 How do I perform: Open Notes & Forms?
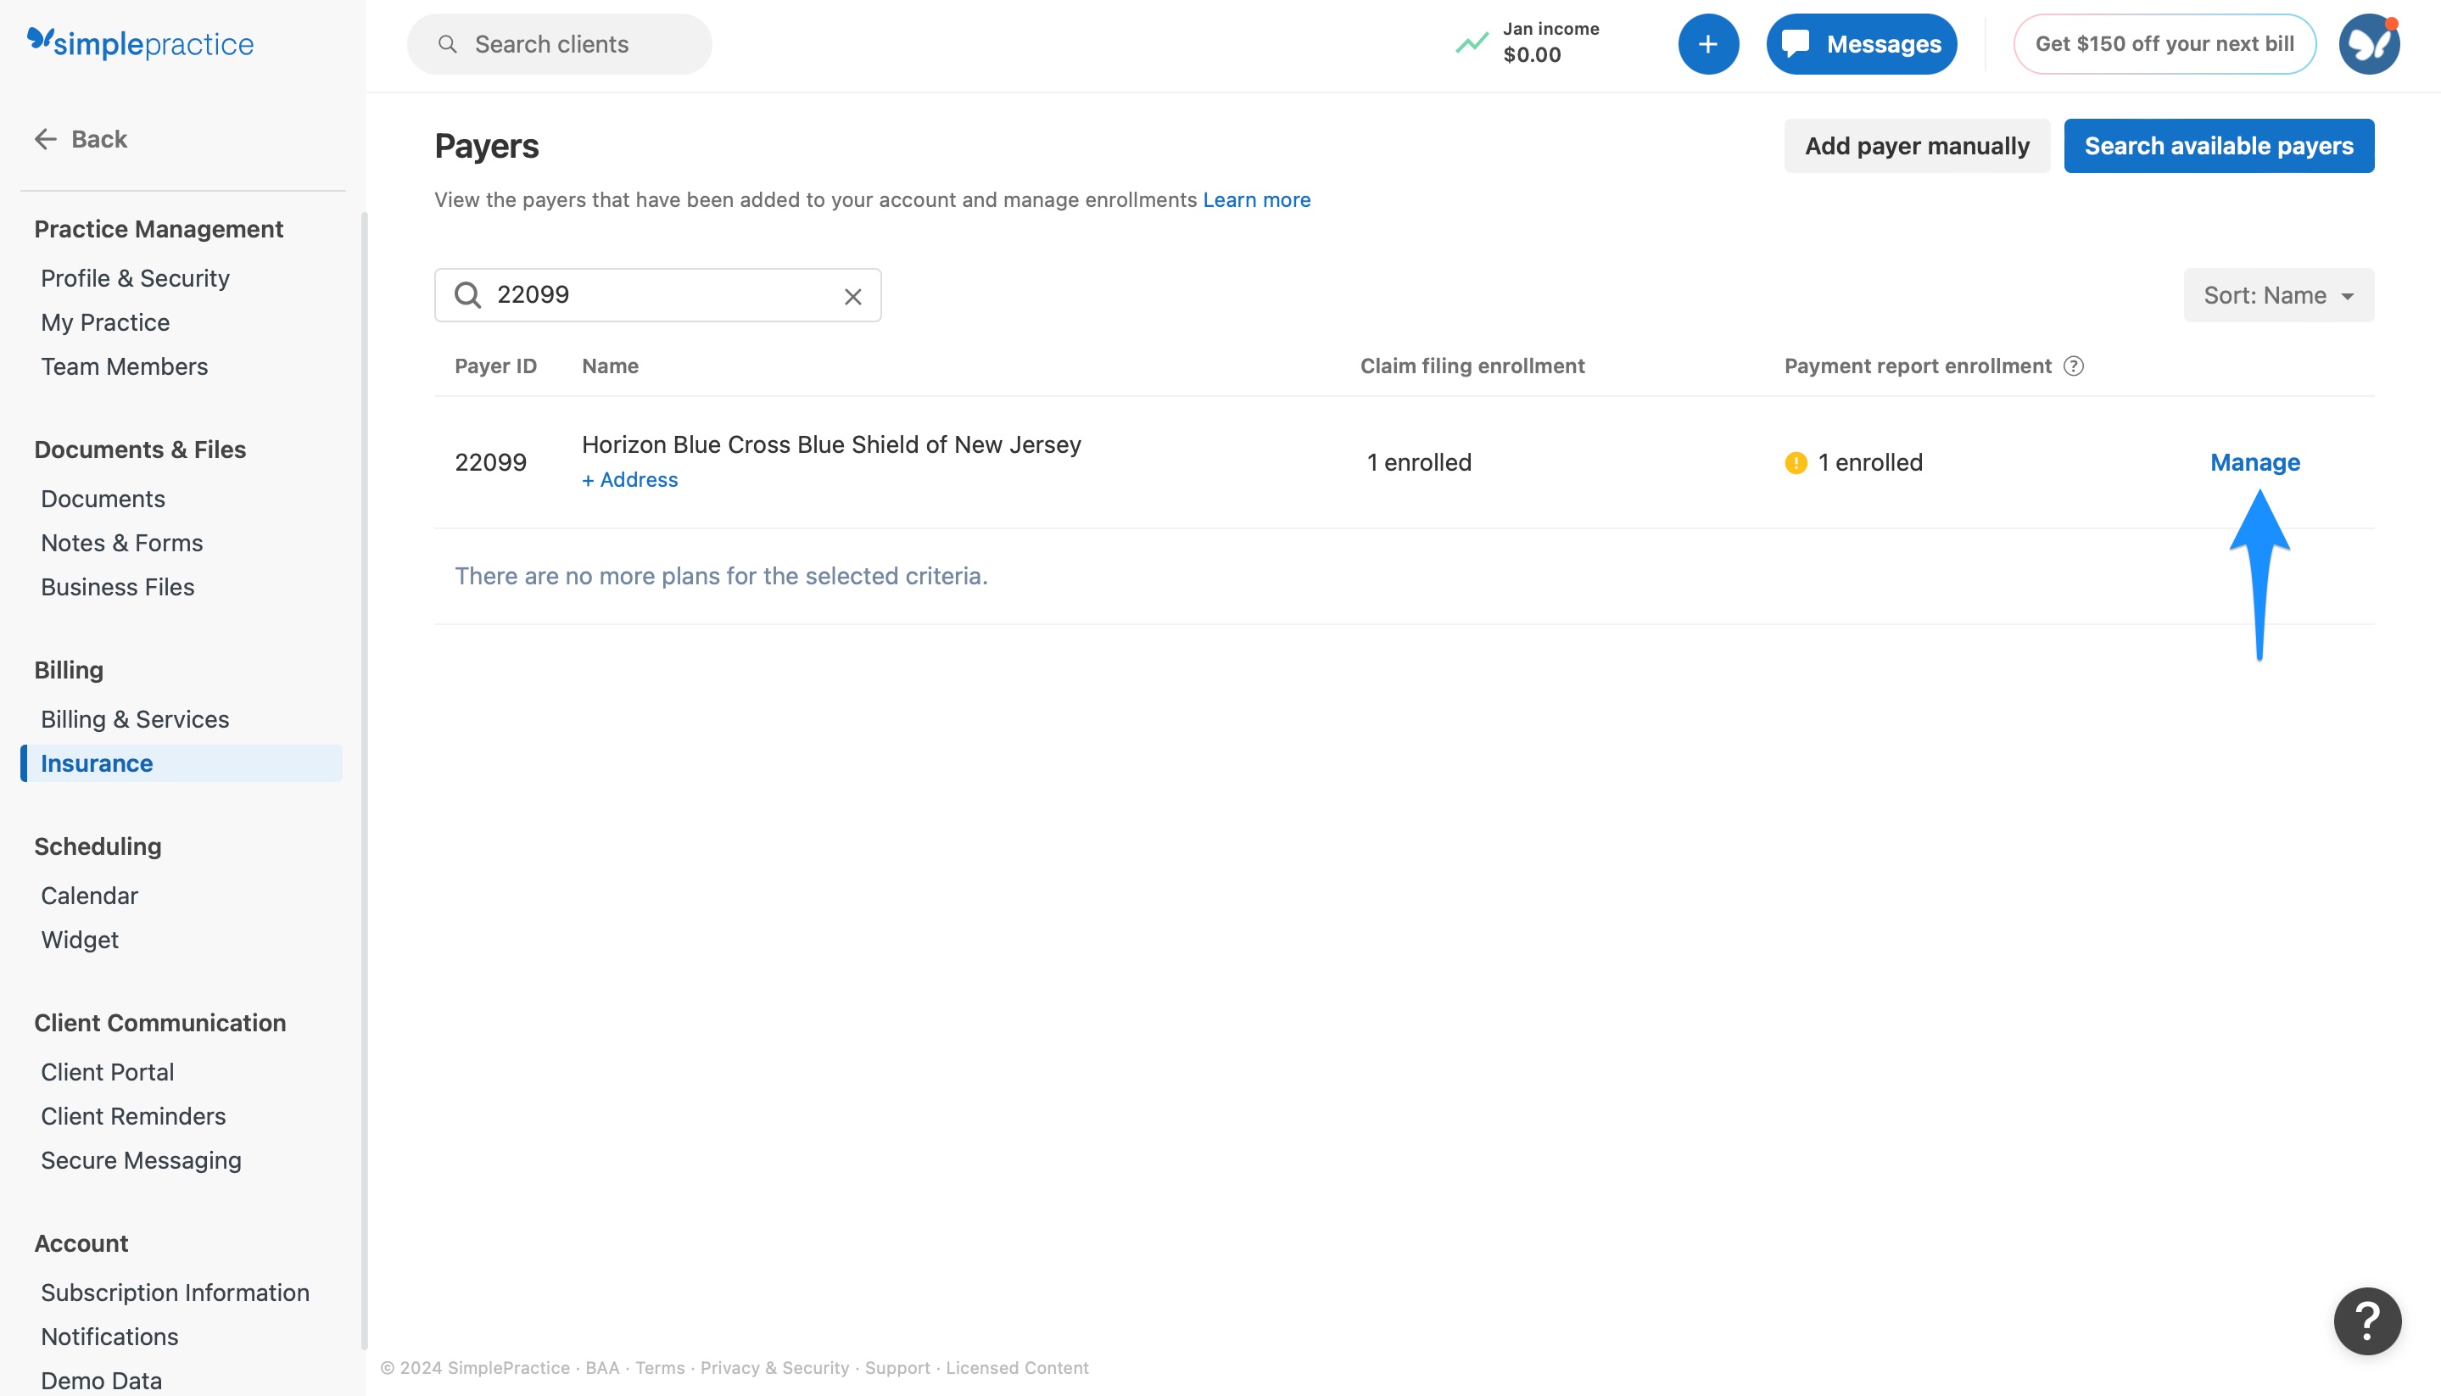click(x=120, y=542)
